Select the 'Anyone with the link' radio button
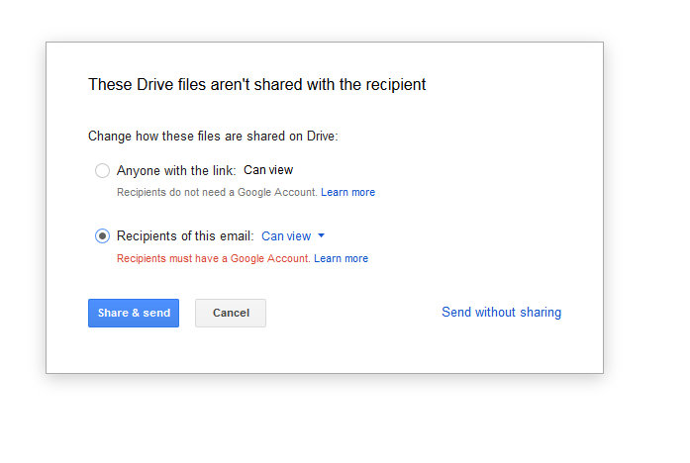 102,170
